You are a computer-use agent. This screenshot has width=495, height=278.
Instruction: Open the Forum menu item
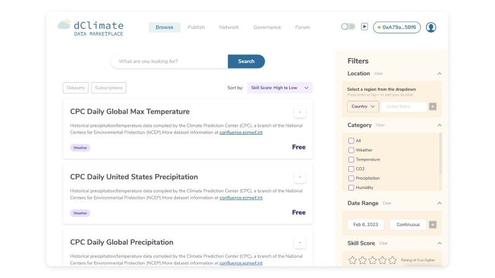click(x=302, y=27)
